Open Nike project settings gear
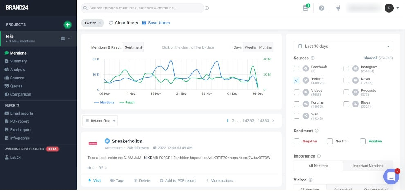Viewport: 405px width, 191px height. [x=63, y=38]
